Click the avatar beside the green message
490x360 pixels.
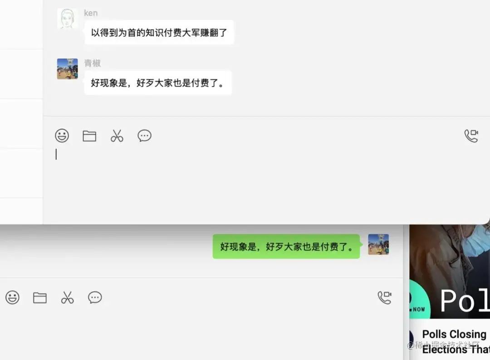pos(378,244)
